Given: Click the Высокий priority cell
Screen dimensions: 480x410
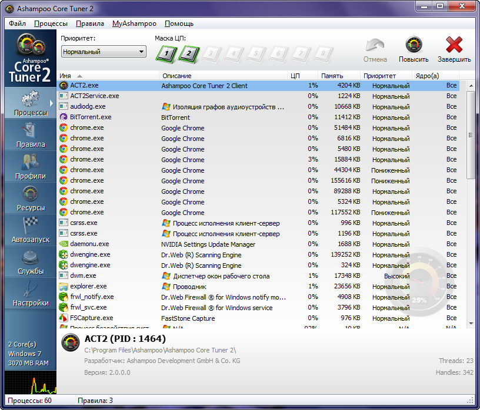Looking at the screenshot, I should tap(396, 276).
